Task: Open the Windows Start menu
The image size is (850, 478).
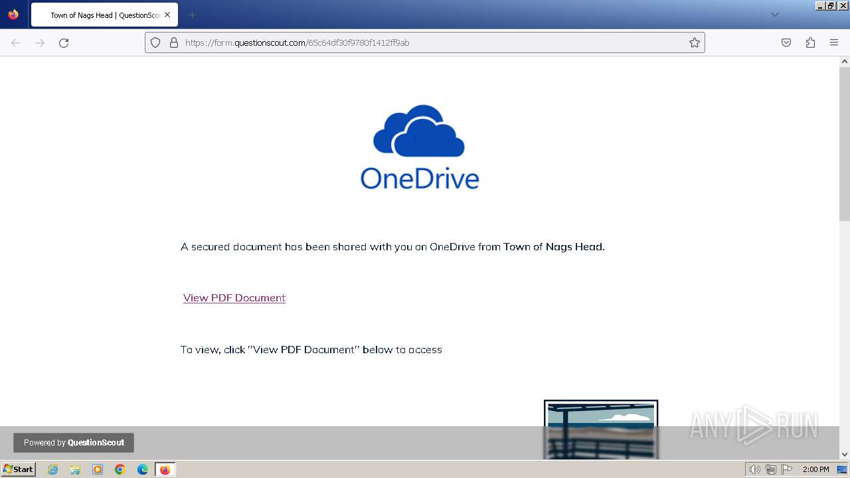Action: tap(19, 469)
